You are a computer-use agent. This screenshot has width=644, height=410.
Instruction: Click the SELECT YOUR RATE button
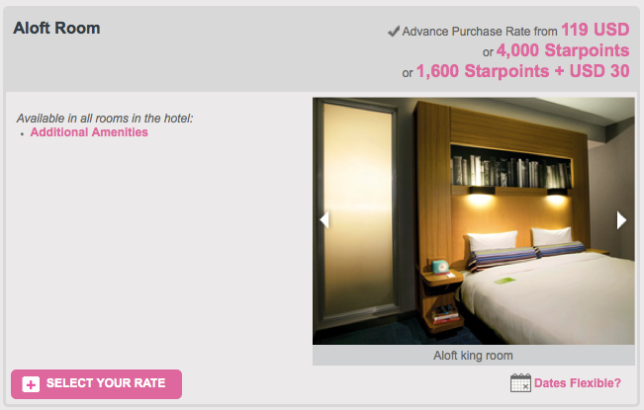pos(97,384)
